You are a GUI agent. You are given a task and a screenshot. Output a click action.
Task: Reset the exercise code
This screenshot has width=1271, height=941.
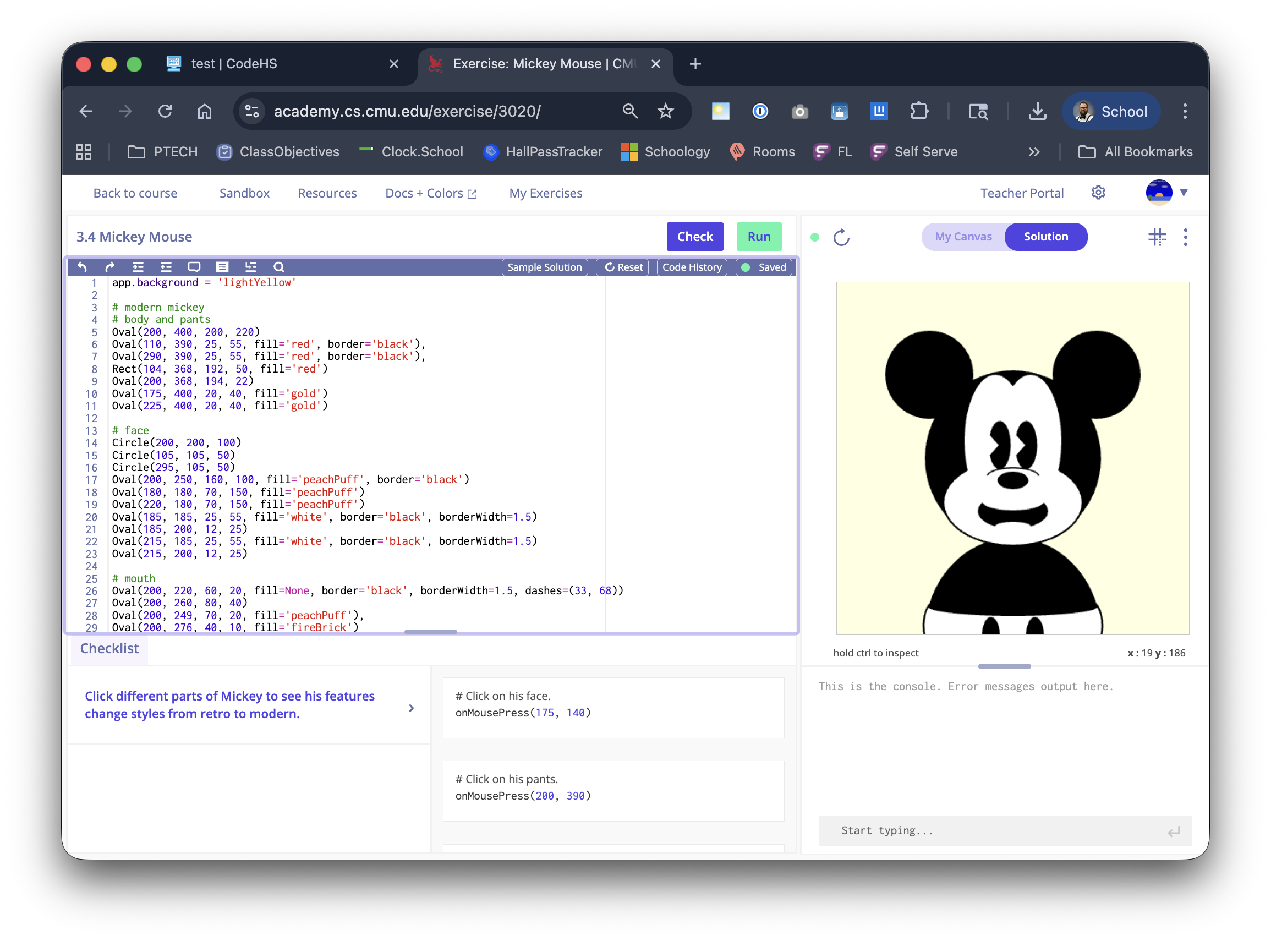coord(623,267)
